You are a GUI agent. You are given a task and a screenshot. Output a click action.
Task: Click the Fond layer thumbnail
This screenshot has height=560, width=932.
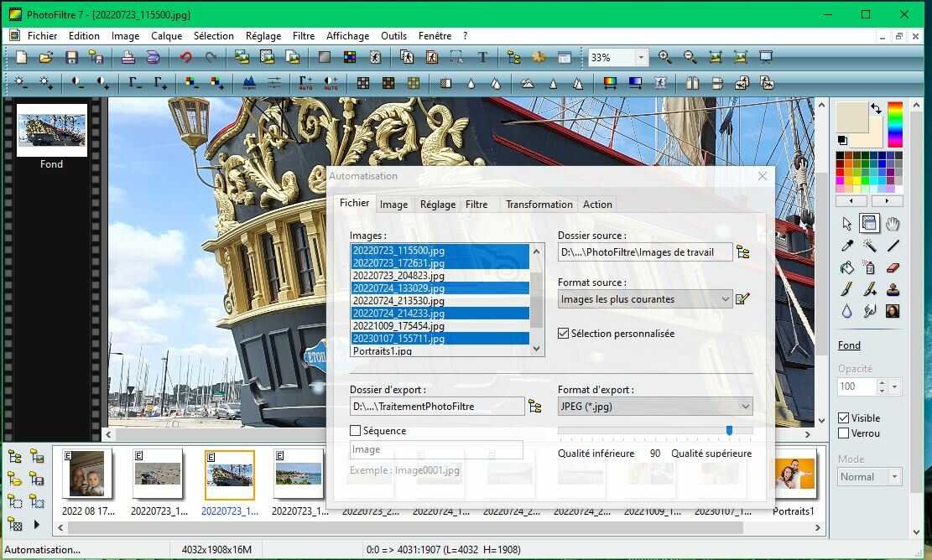click(x=52, y=130)
